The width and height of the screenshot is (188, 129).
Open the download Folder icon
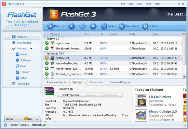pyautogui.click(x=104, y=26)
